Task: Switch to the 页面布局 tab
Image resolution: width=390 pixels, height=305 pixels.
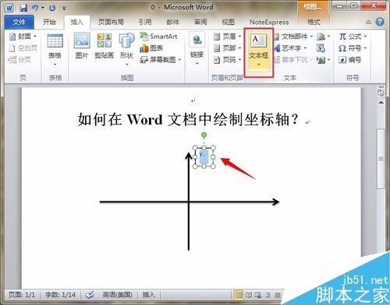Action: pyautogui.click(x=111, y=23)
